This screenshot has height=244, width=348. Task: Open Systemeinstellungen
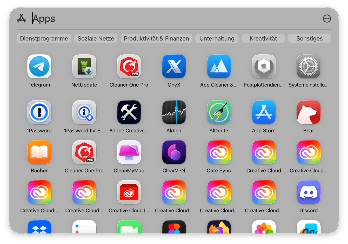click(309, 66)
